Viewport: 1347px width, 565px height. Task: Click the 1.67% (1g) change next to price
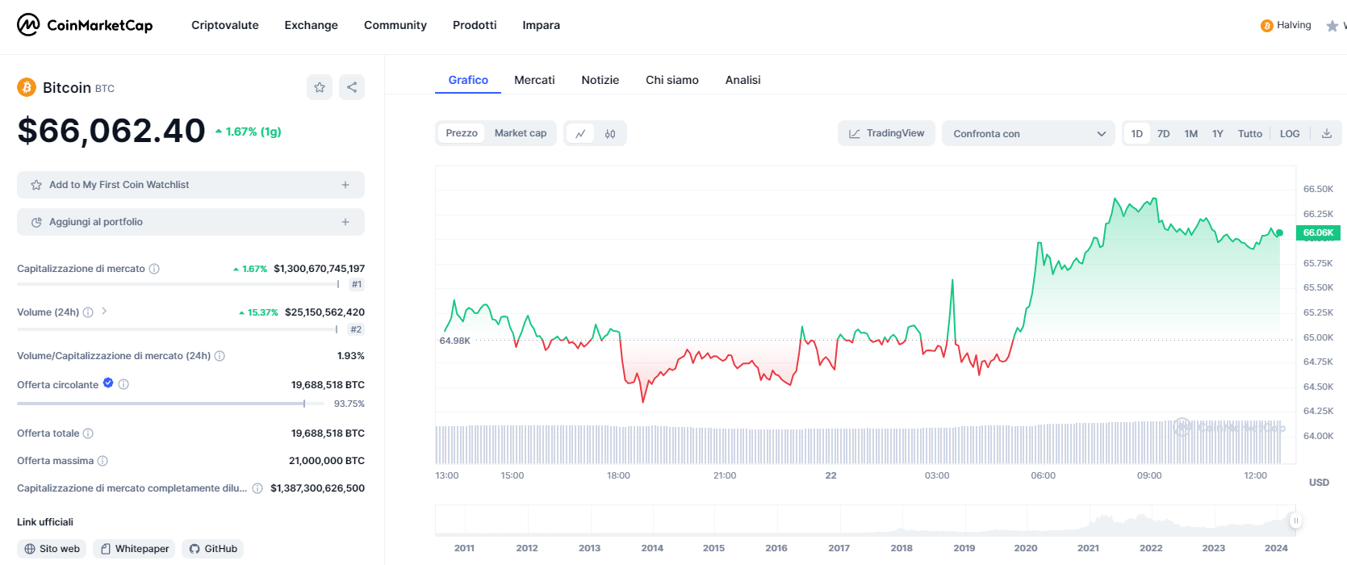pyautogui.click(x=249, y=132)
